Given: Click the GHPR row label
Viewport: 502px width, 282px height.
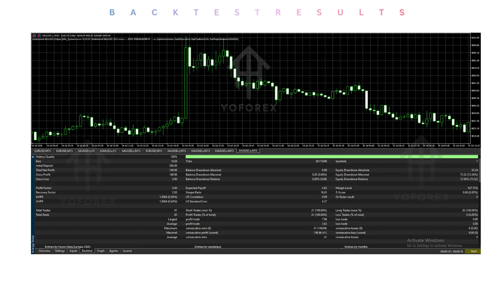Looking at the screenshot, I should [x=39, y=201].
